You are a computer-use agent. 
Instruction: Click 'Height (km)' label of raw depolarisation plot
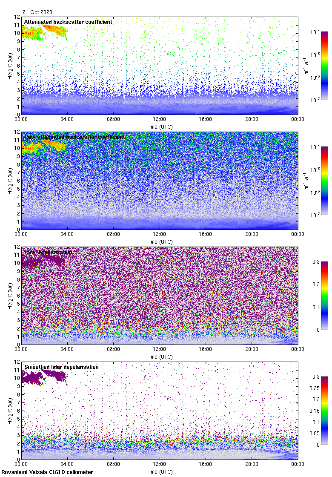(x=9, y=296)
